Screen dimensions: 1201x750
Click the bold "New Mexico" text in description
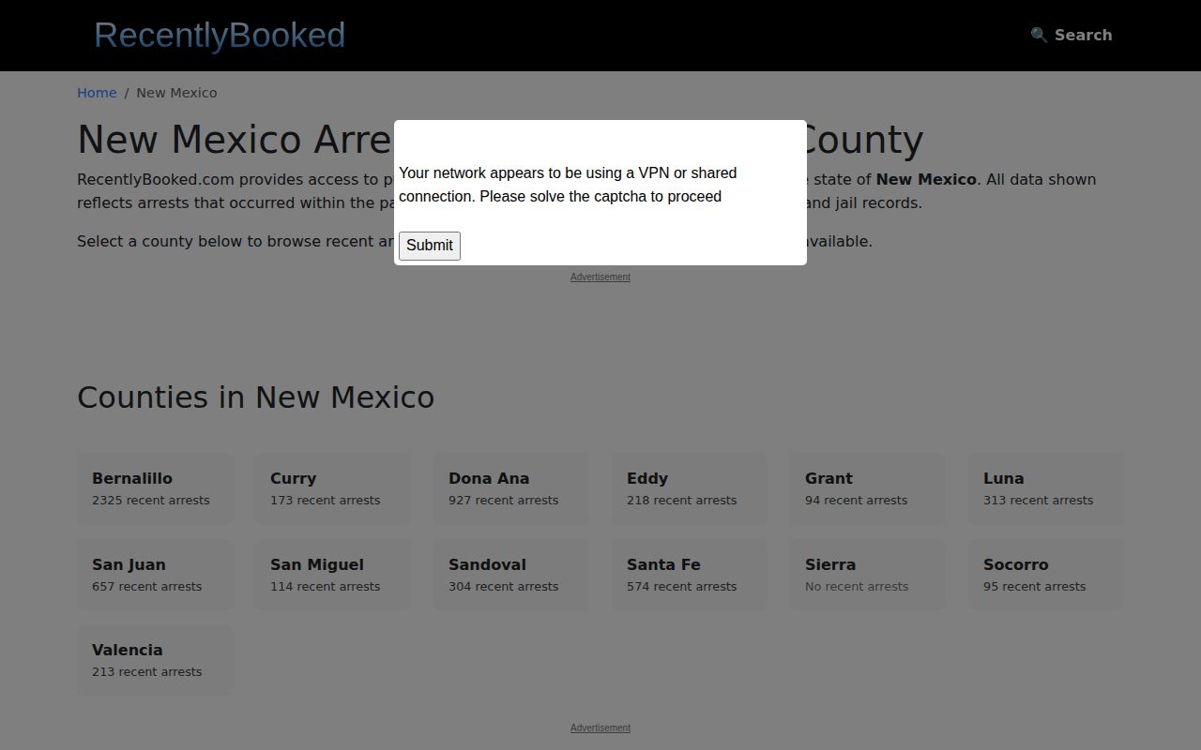[926, 179]
